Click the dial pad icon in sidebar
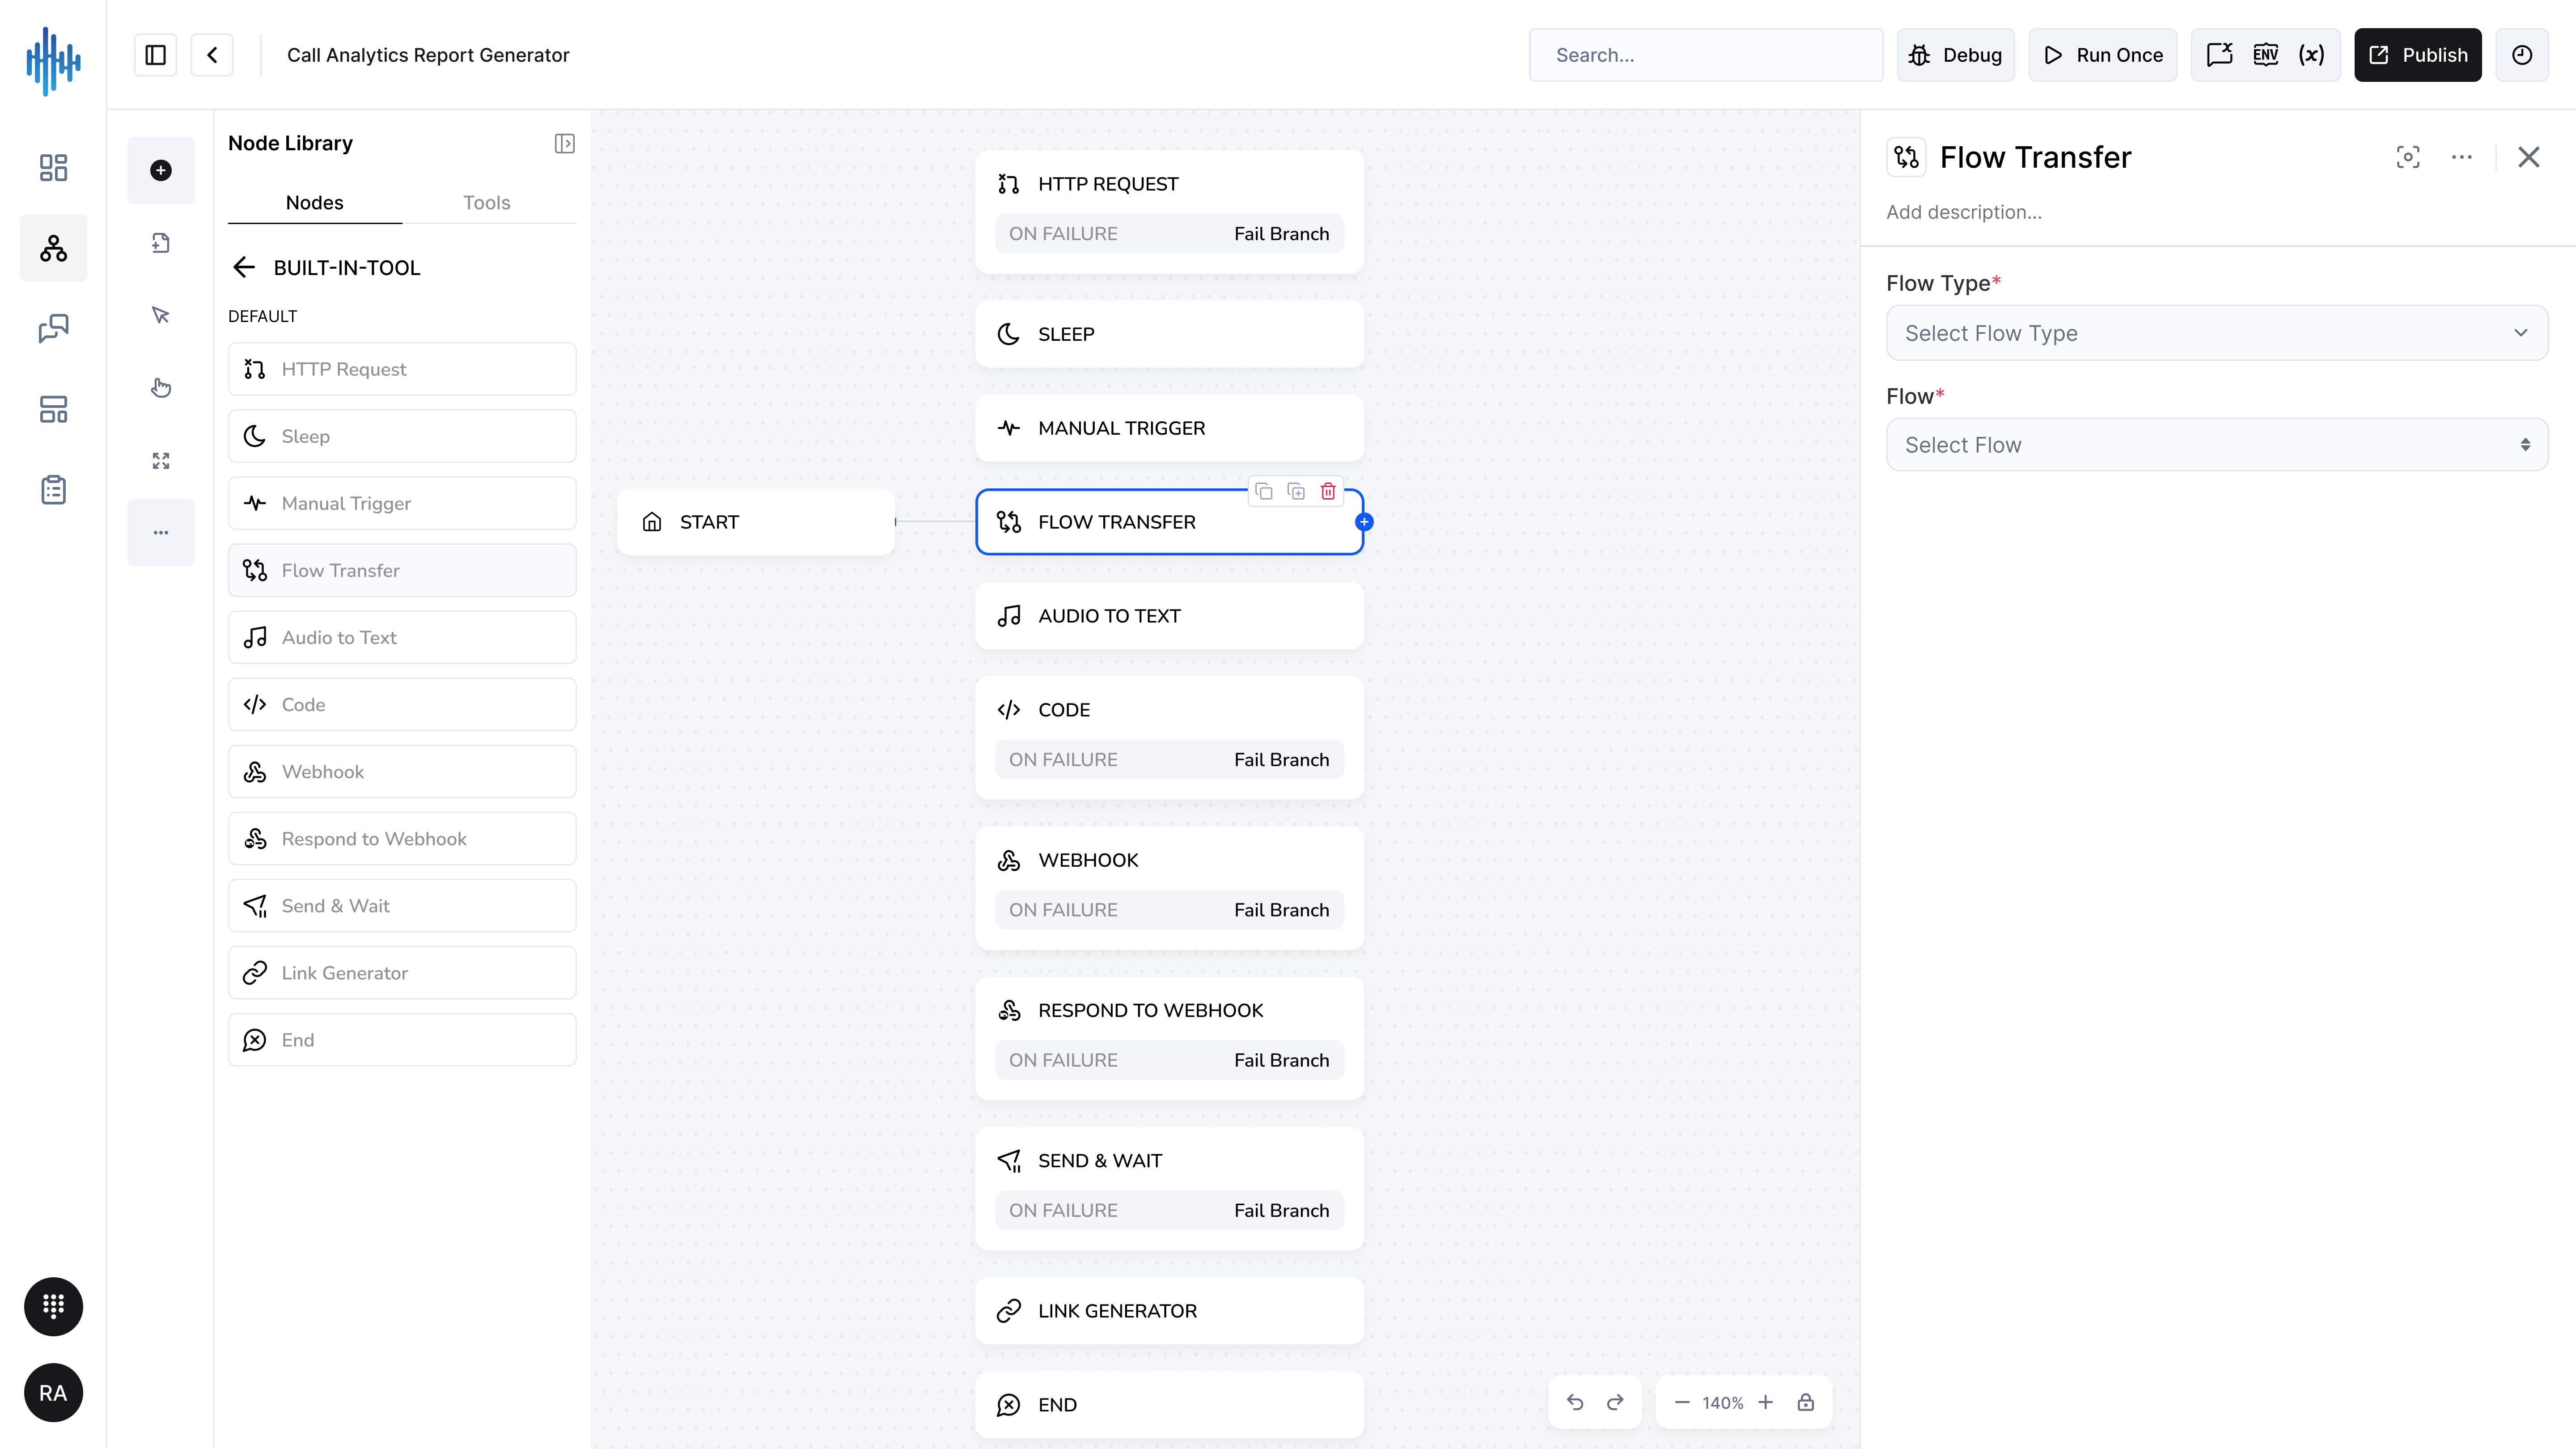Viewport: 2576px width, 1449px height. pos(53,1306)
